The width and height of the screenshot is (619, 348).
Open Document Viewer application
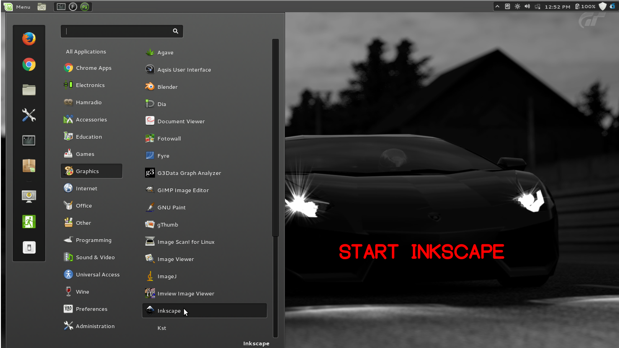click(x=204, y=121)
